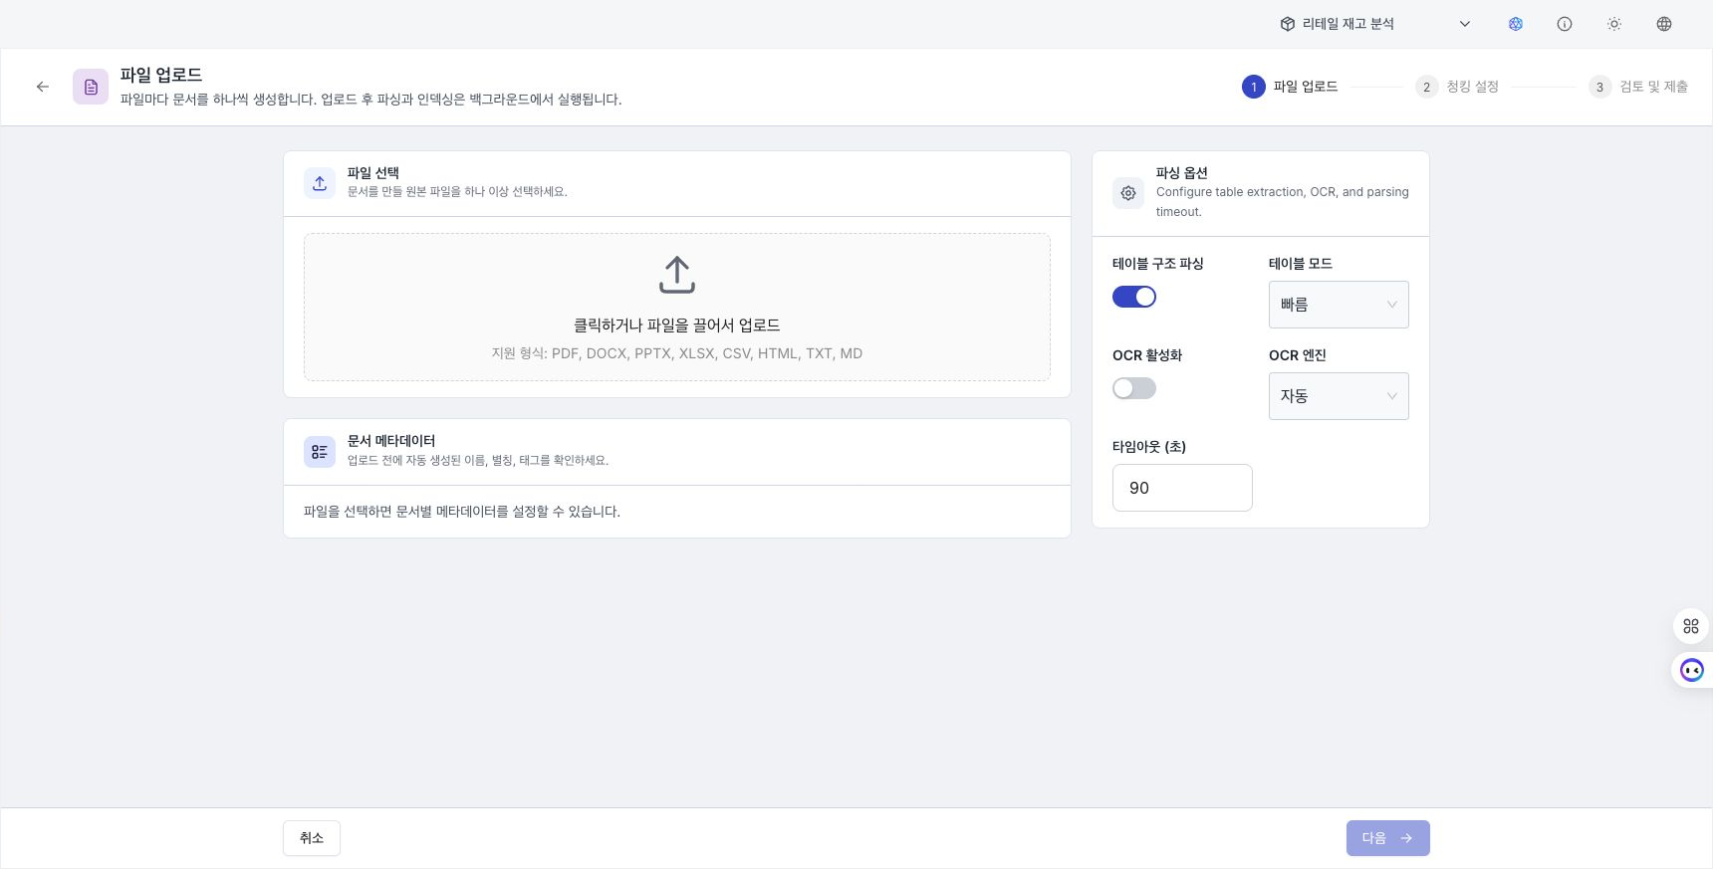Viewport: 1713px width, 869px height.
Task: Click the 파일 선택 section heading
Action: tap(373, 173)
